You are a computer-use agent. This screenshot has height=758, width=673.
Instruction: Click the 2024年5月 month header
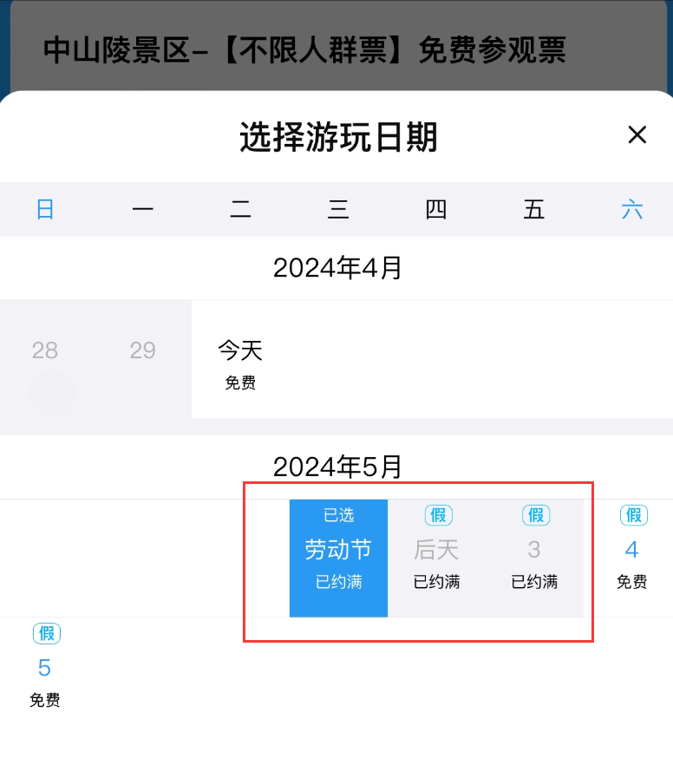[337, 467]
